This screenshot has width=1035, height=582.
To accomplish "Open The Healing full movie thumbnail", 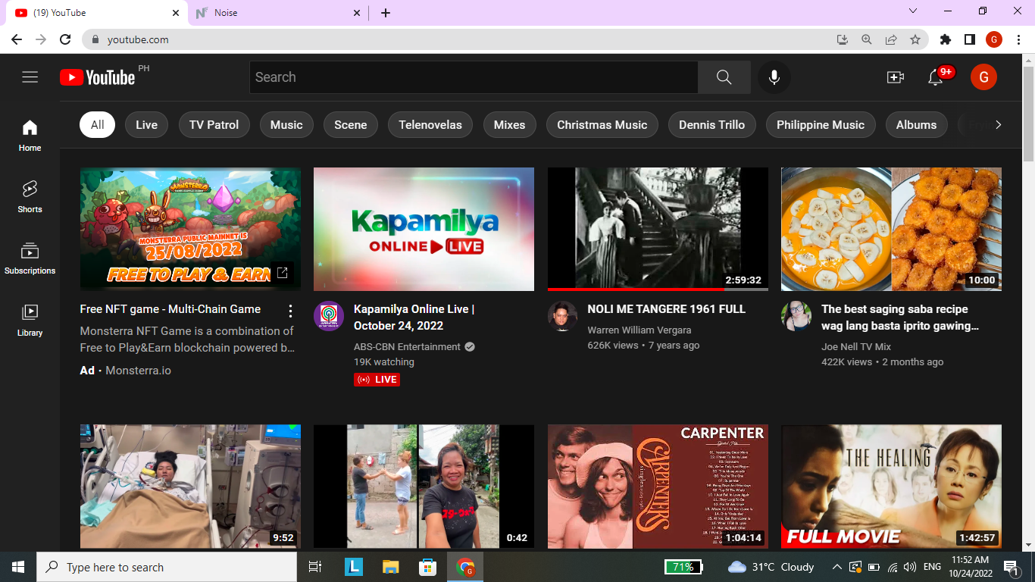I will point(891,487).
